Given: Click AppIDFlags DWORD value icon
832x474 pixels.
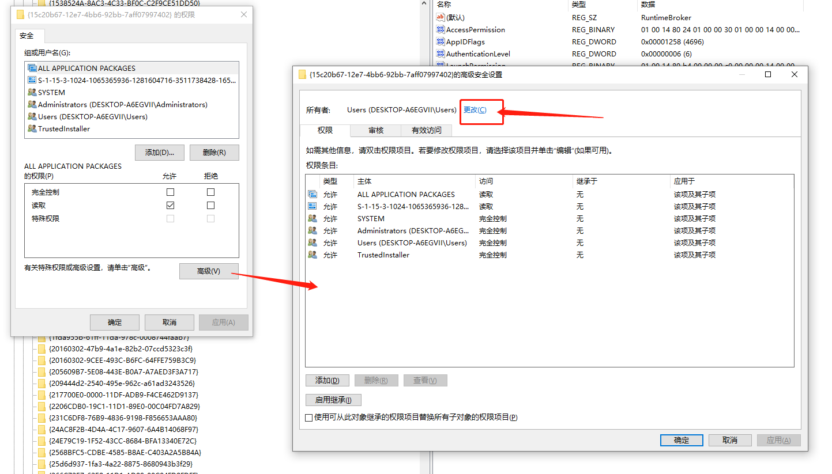Looking at the screenshot, I should (441, 41).
